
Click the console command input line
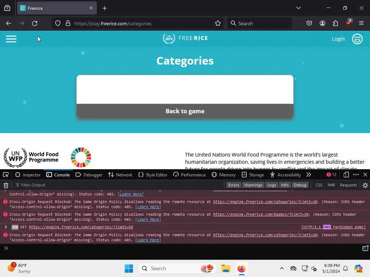(184, 248)
